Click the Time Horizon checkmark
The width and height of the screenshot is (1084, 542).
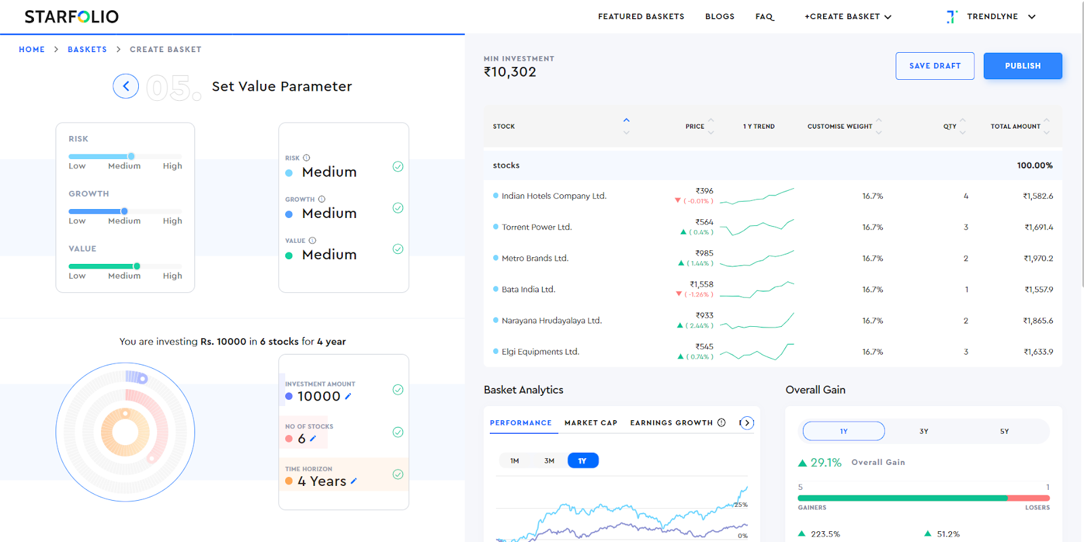pos(398,474)
